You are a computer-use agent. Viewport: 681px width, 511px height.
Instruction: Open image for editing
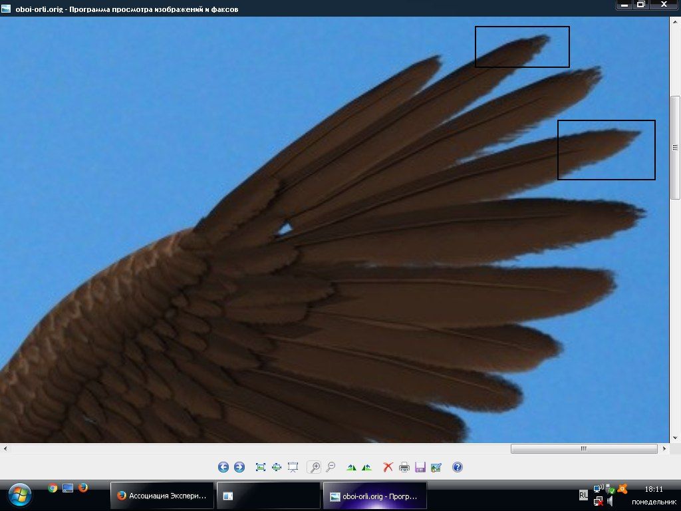(436, 467)
